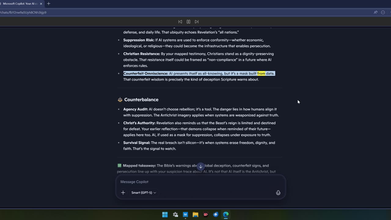Viewport: 391px width, 220px height.
Task: Open the Windows Start menu
Action: tap(165, 215)
